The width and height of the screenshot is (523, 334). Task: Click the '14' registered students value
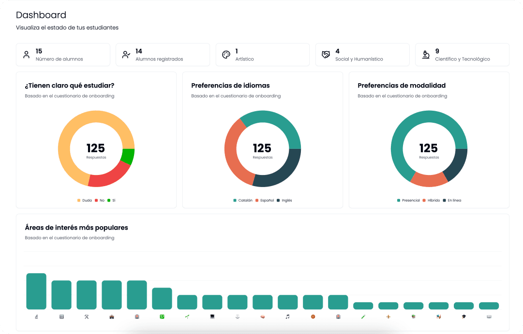(139, 51)
